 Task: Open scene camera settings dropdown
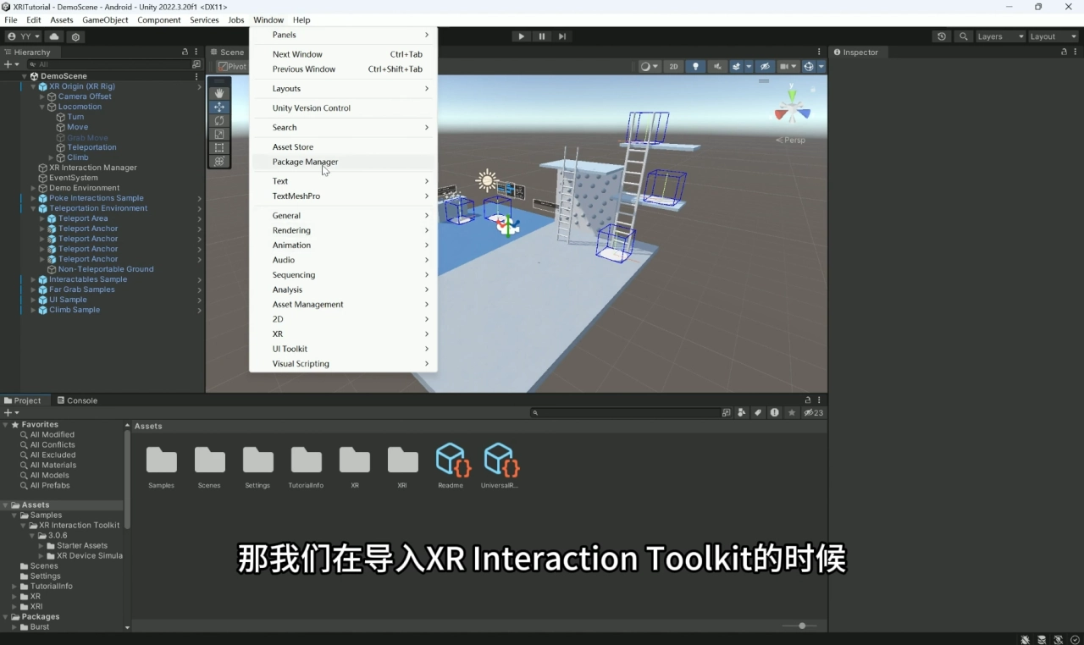(x=788, y=66)
